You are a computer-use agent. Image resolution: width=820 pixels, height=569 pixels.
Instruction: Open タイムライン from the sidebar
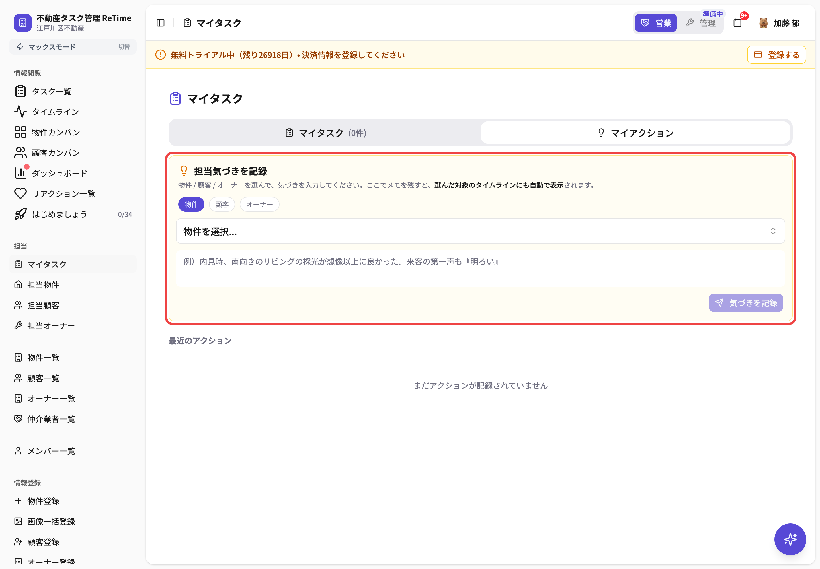point(73,112)
